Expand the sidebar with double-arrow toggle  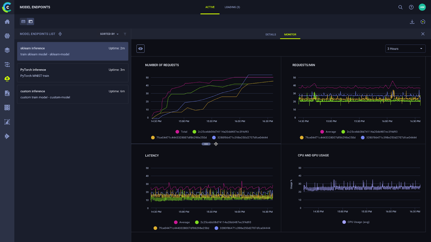[7, 136]
